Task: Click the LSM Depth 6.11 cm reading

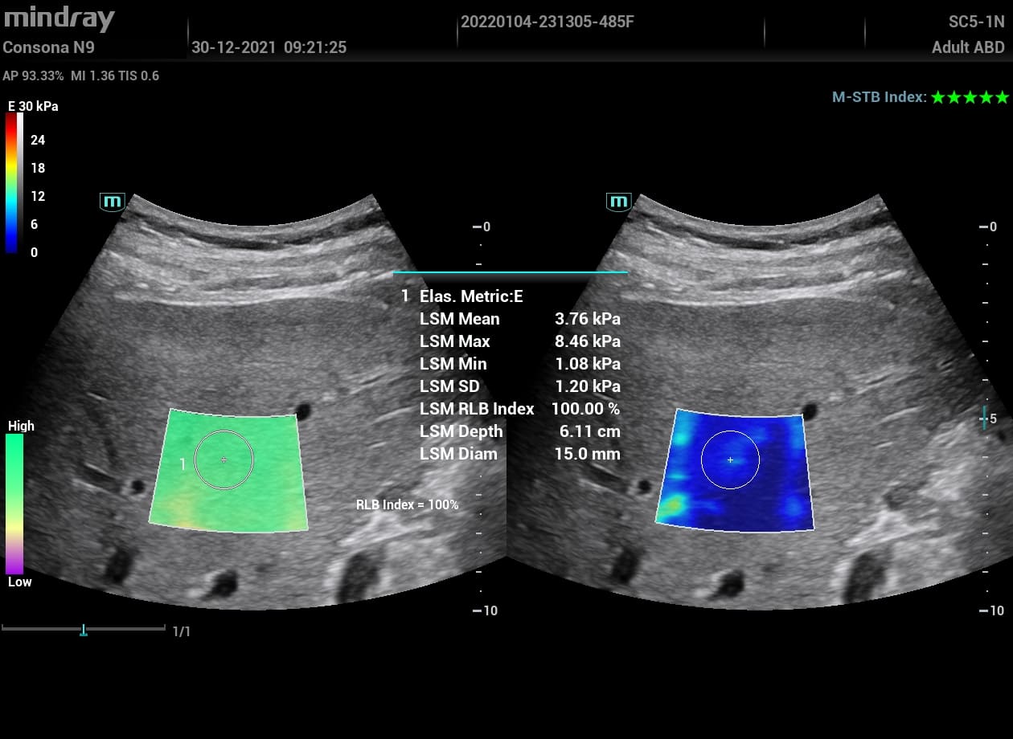Action: pyautogui.click(x=589, y=431)
